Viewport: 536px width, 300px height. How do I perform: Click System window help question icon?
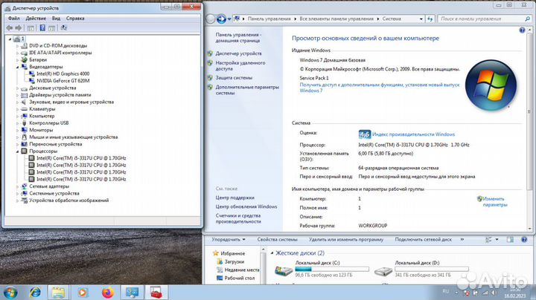click(x=522, y=30)
